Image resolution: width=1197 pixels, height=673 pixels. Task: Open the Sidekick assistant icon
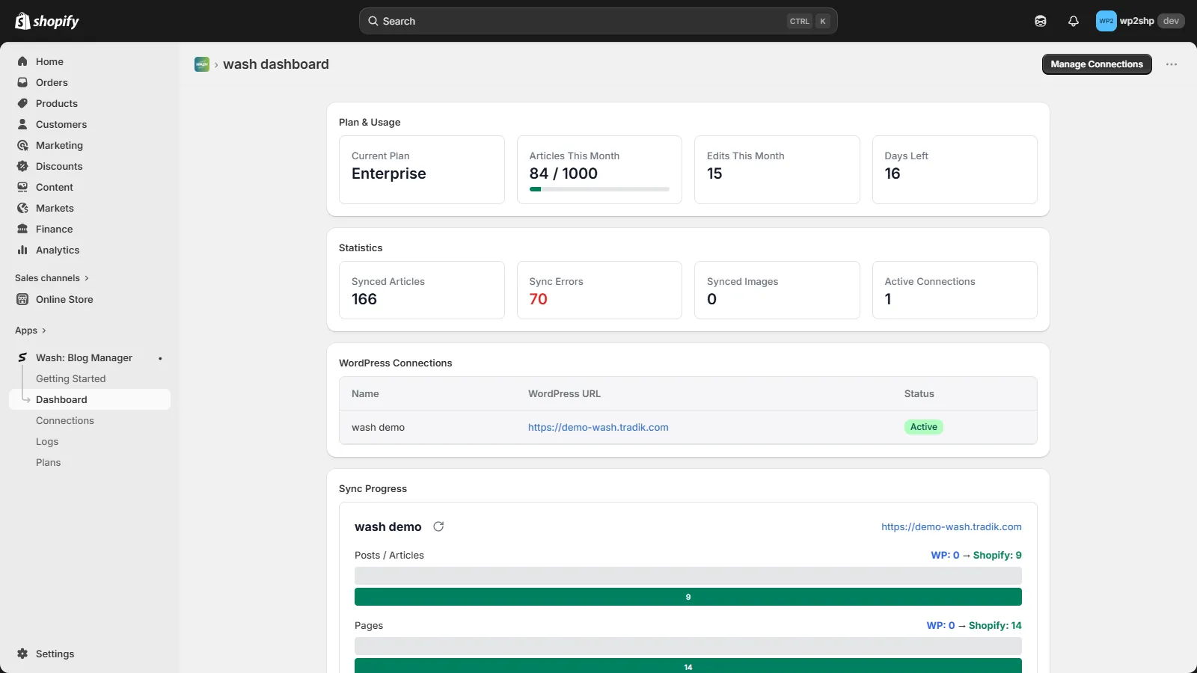(1041, 21)
